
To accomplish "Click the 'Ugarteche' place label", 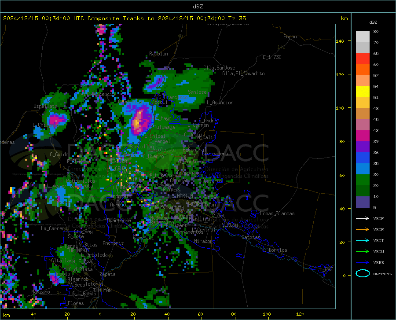I will (x=119, y=221).
